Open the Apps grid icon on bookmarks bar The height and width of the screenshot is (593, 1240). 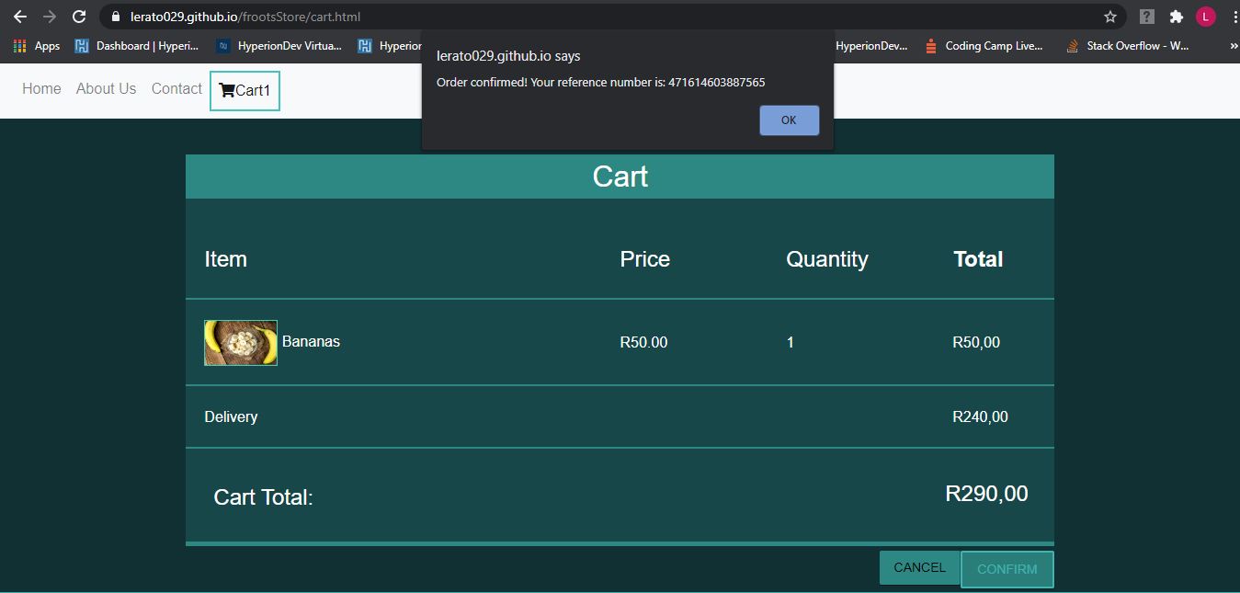point(19,45)
